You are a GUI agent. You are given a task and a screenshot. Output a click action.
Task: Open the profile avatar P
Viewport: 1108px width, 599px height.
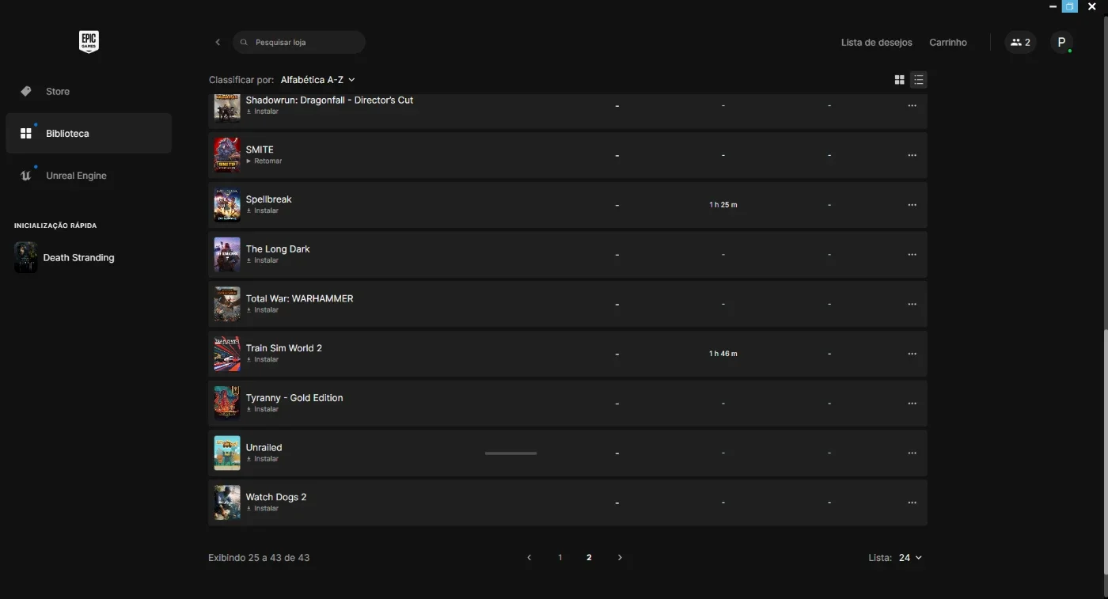(x=1061, y=43)
